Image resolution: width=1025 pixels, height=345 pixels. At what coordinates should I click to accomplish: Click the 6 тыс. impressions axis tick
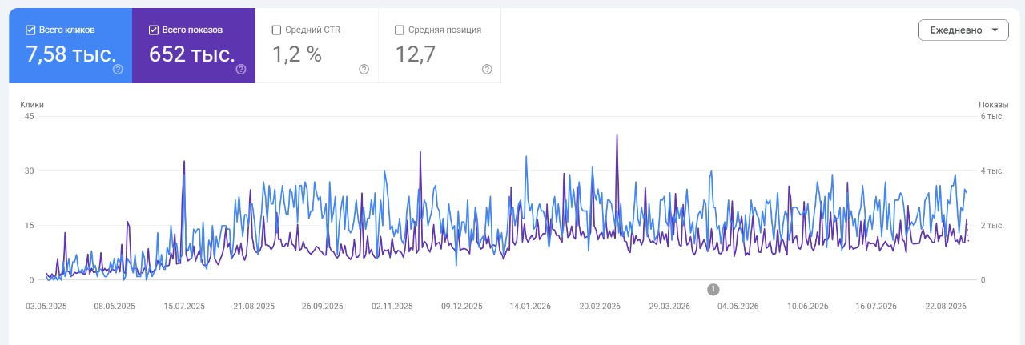[992, 117]
